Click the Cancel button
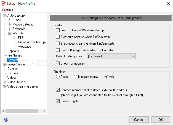This screenshot has height=125, width=173. [x=139, y=119]
